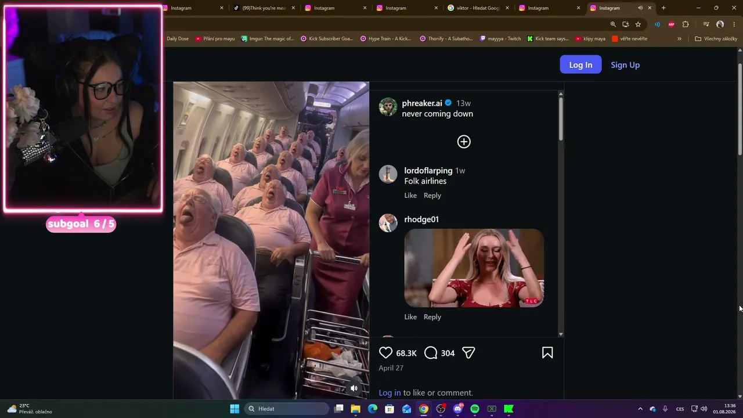
Task: Open the Chrome extensions puzzle icon
Action: [x=686, y=24]
